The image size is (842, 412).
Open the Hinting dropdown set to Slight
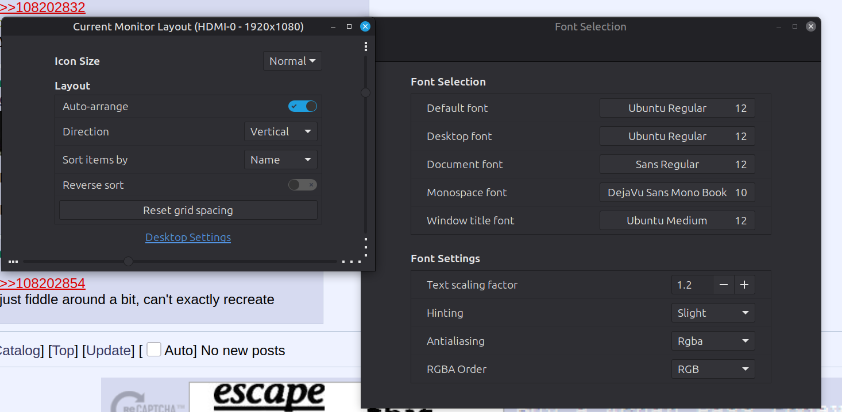tap(713, 313)
